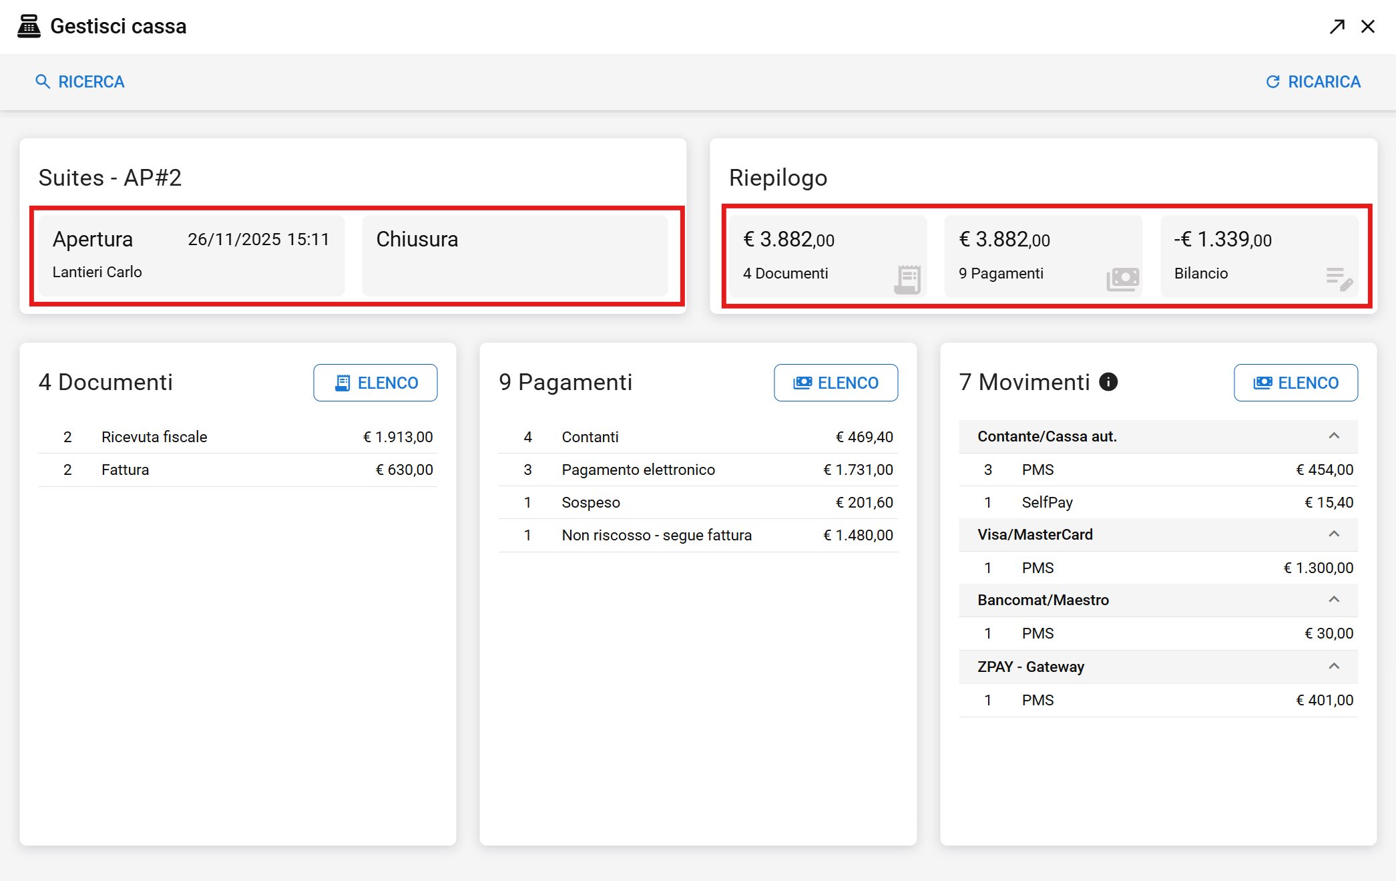Collapse the Bancomat/Maestro group
The width and height of the screenshot is (1396, 881).
(1334, 600)
